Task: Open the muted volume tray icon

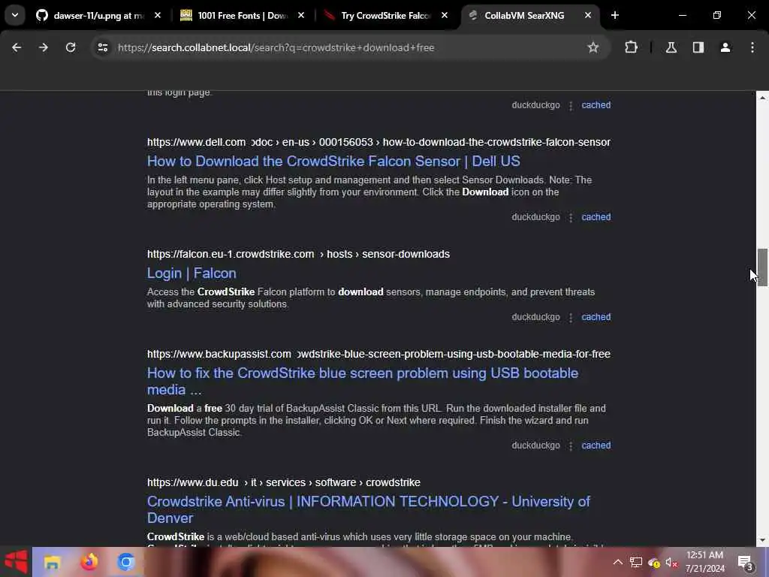Action: pyautogui.click(x=671, y=563)
